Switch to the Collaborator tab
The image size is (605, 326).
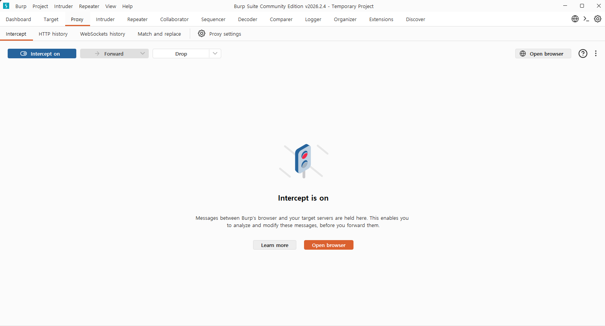(174, 19)
